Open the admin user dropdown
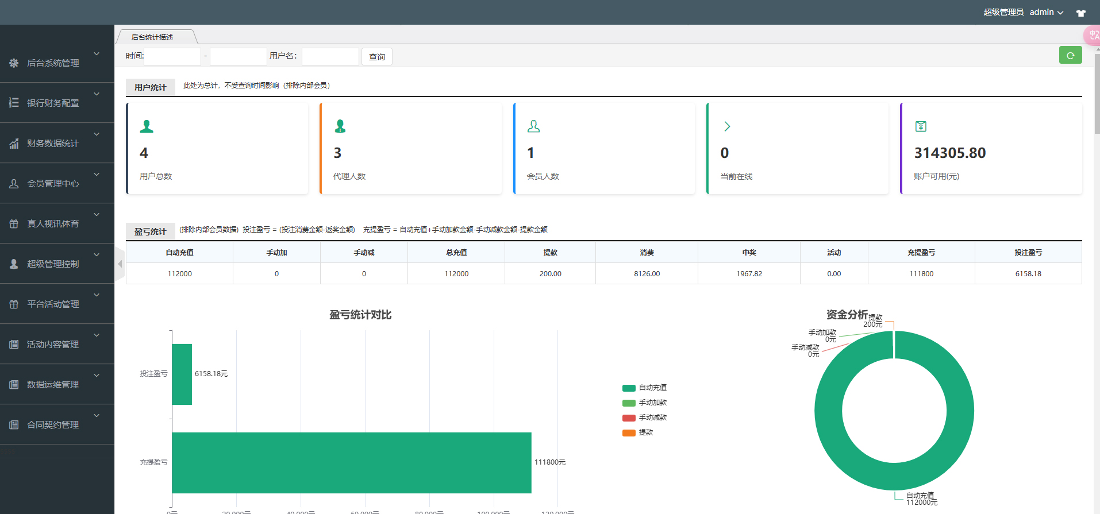The width and height of the screenshot is (1100, 514). (1046, 12)
